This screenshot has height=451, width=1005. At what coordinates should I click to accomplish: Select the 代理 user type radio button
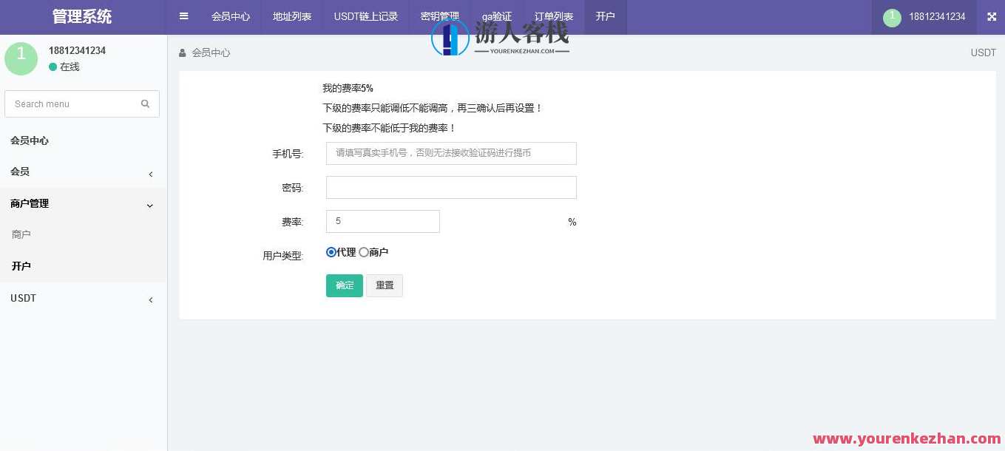[331, 251]
